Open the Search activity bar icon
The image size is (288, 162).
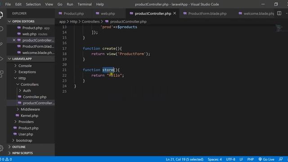click(x=1, y=29)
